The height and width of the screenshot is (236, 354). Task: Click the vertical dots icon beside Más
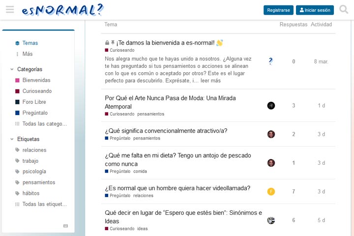pyautogui.click(x=17, y=54)
